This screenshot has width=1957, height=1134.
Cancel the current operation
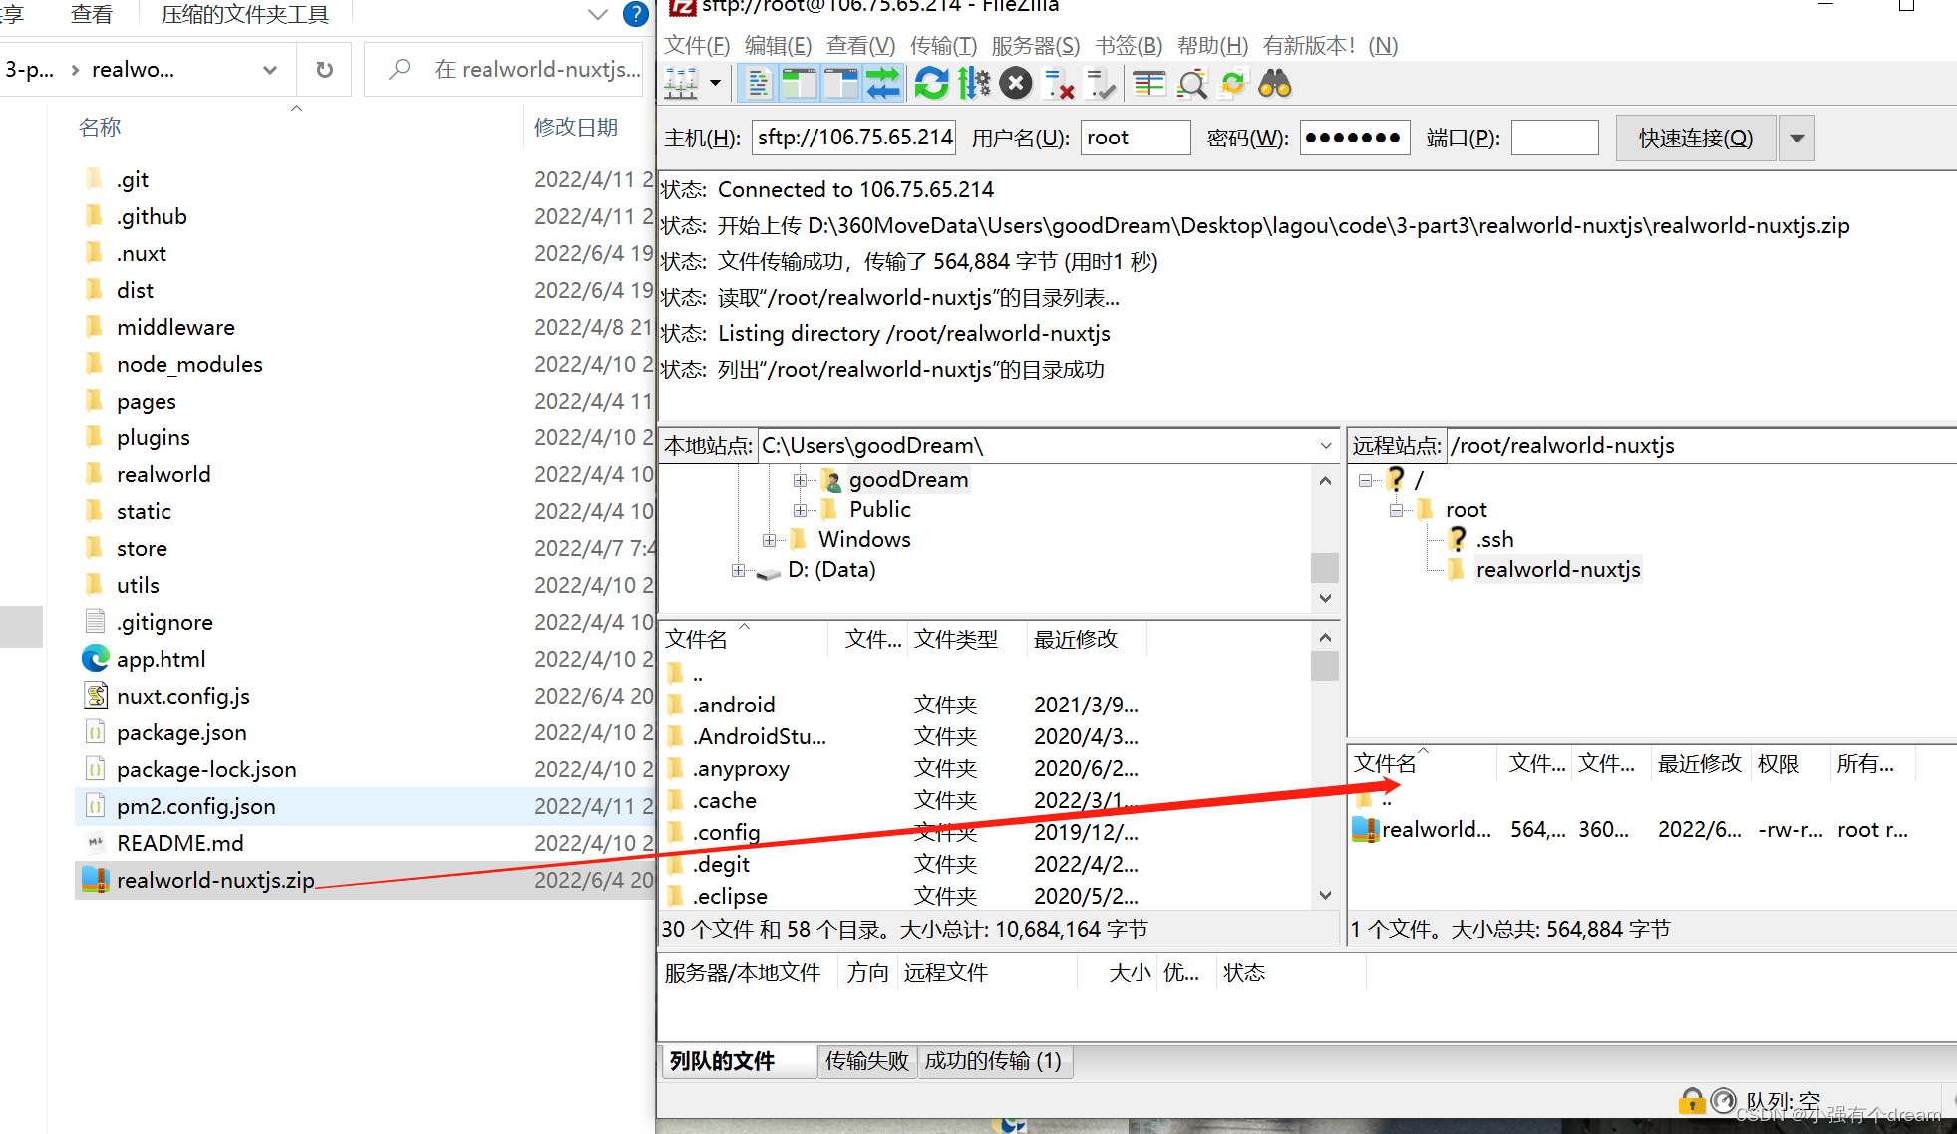(1016, 84)
